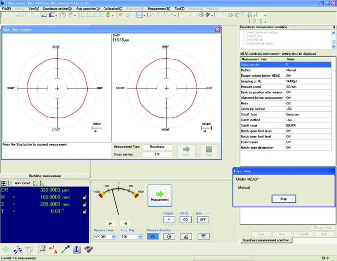Select the Cross section row in condition table
The height and width of the screenshot is (261, 337).
[286, 65]
